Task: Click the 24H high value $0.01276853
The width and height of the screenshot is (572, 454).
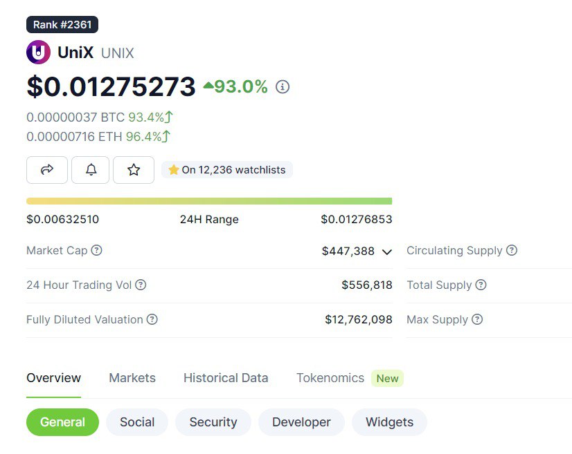Action: coord(357,219)
